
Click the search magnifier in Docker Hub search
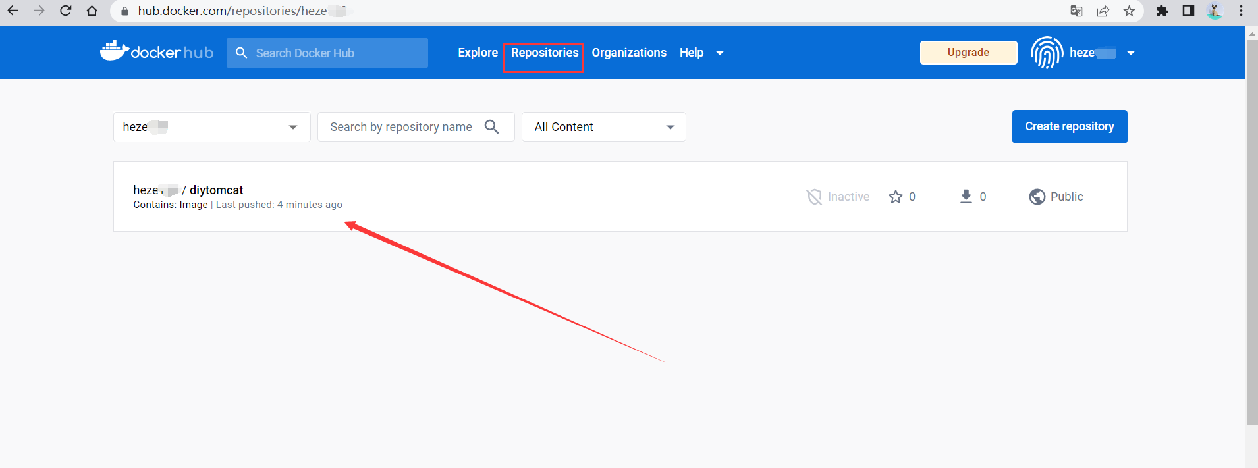tap(241, 53)
